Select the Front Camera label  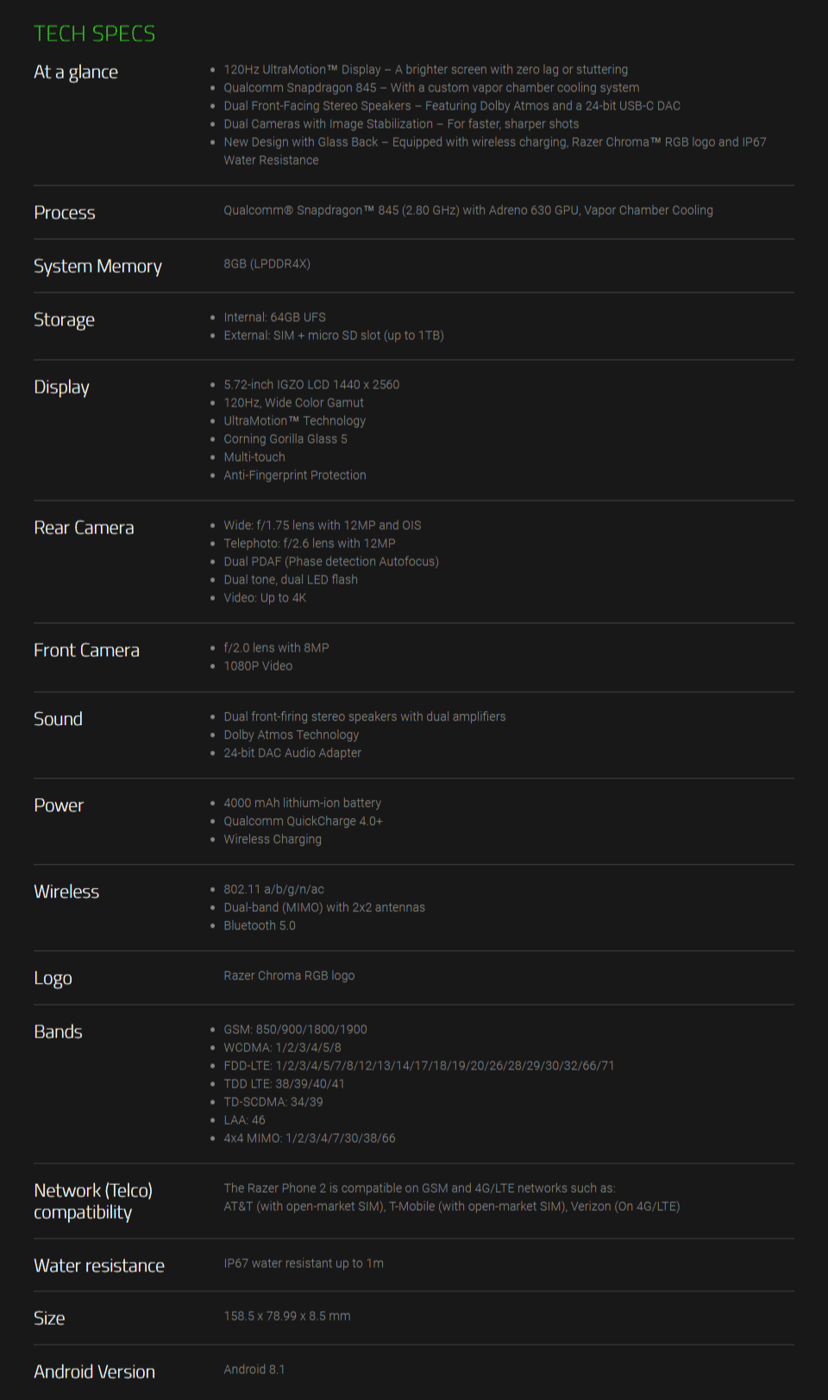86,650
